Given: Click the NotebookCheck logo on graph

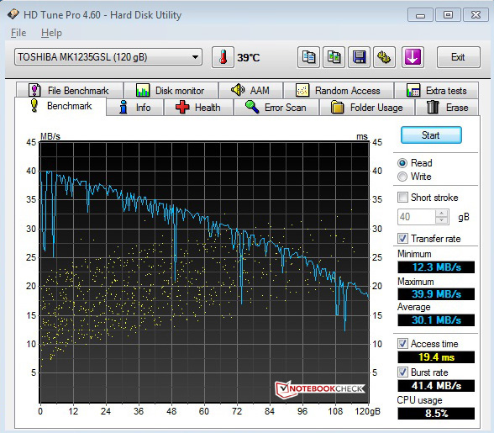Looking at the screenshot, I should (319, 388).
